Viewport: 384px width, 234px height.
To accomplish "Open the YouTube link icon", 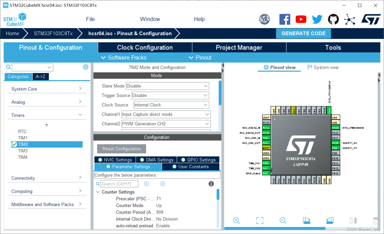I will pos(301,19).
